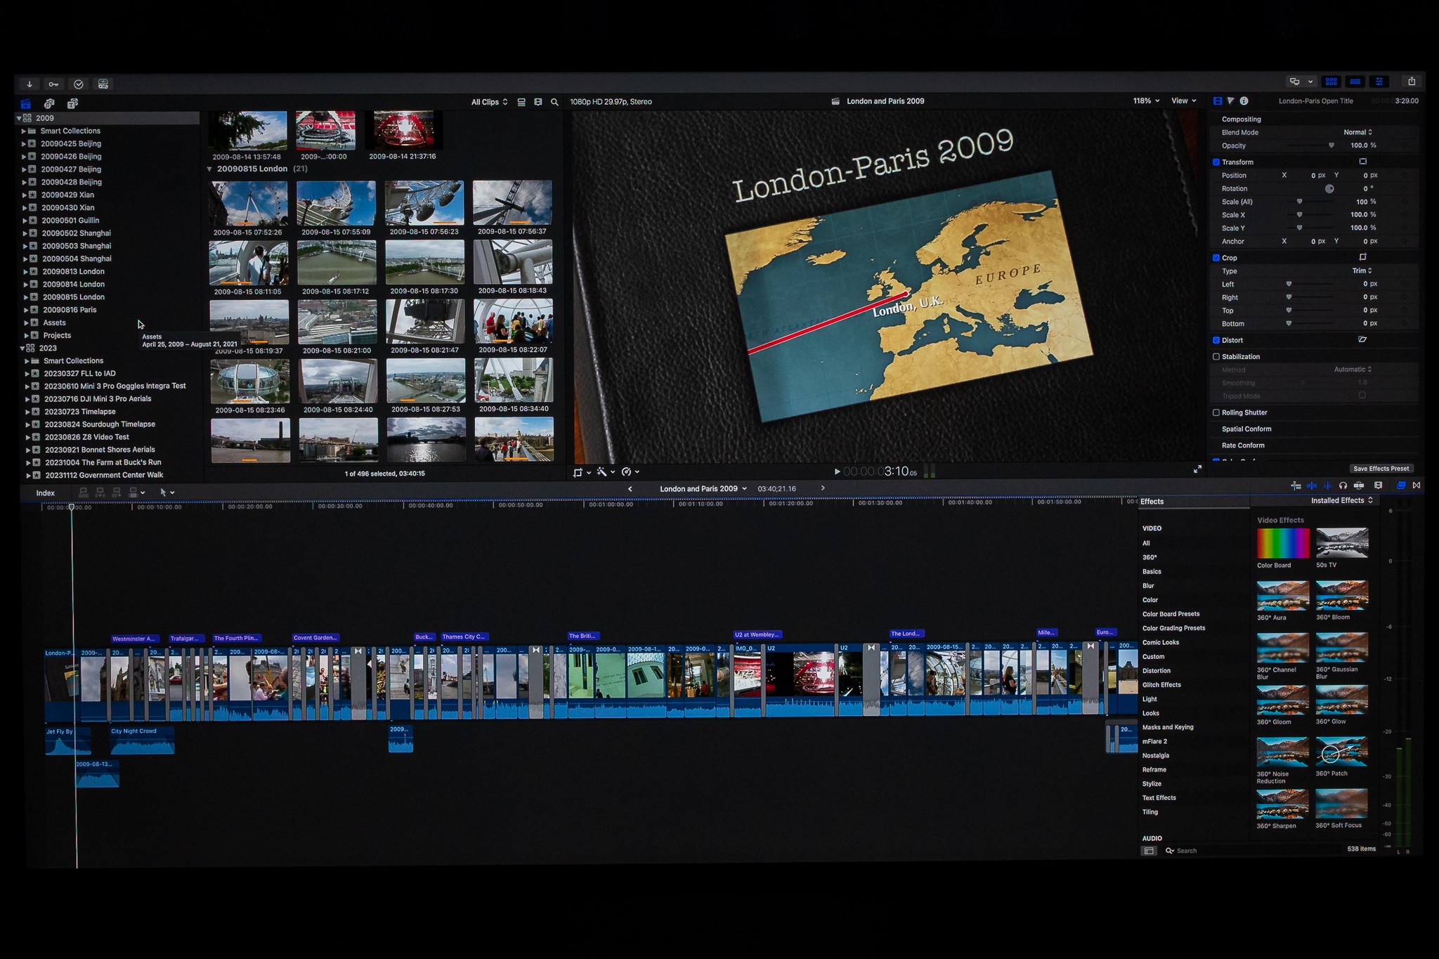
Task: Click the background tasks checkmark icon
Action: point(79,84)
